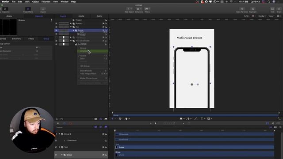Toggle Fixed Resolution checkbox in Inspector
Screen dimensions: 283x159
37,51
